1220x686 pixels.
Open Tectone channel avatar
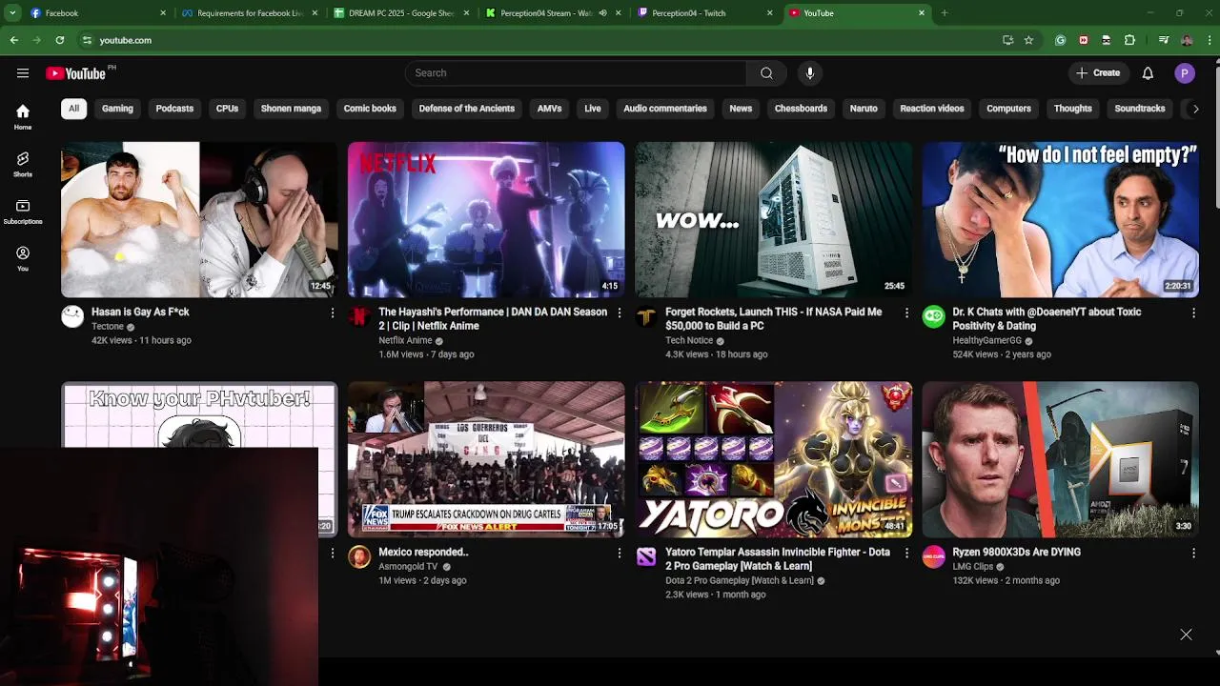72,317
